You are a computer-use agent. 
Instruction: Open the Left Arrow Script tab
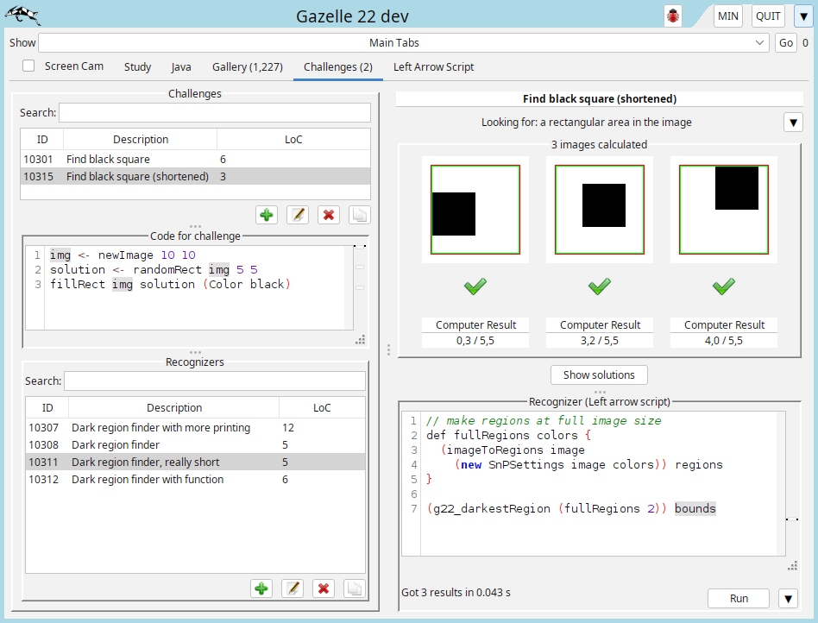coord(433,66)
